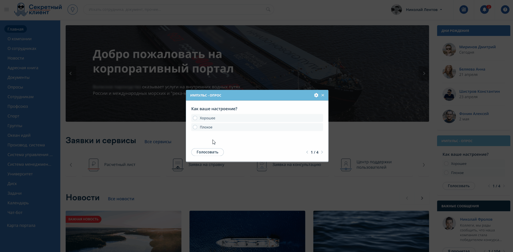
Task: Open Университет menu item
Action: click(x=20, y=174)
